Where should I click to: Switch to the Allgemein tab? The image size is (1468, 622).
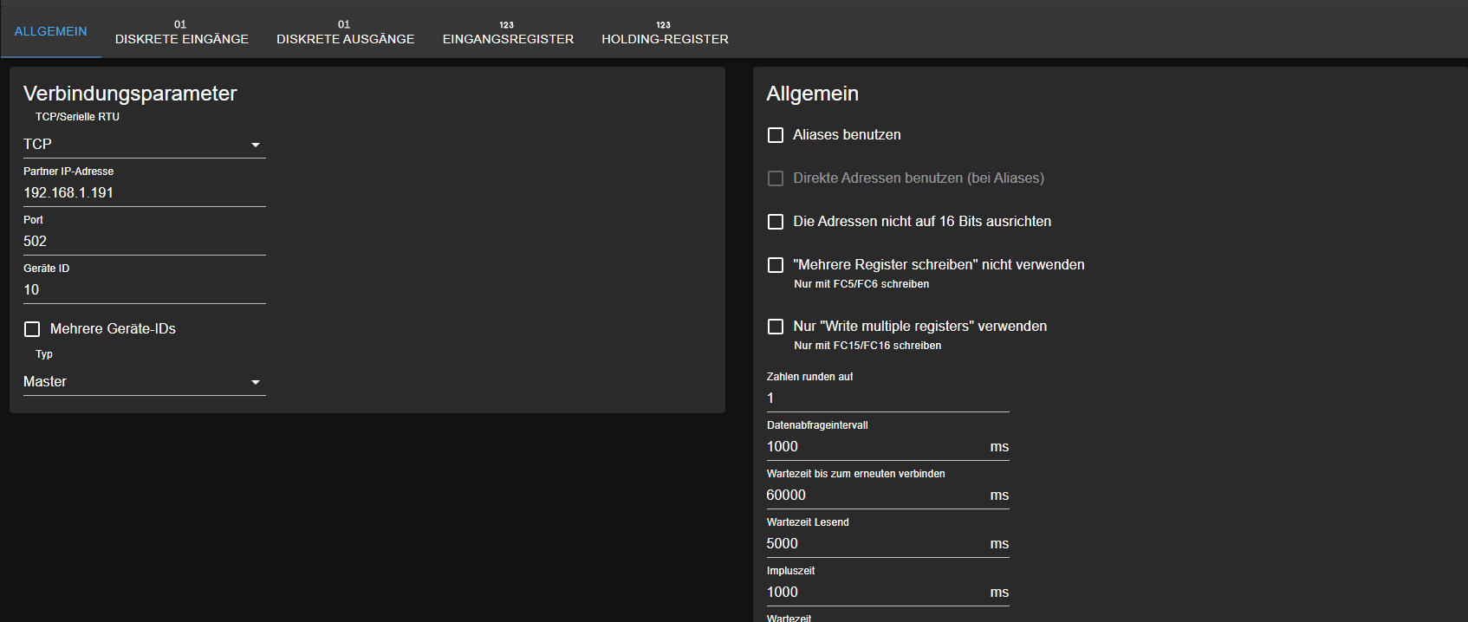pos(50,31)
